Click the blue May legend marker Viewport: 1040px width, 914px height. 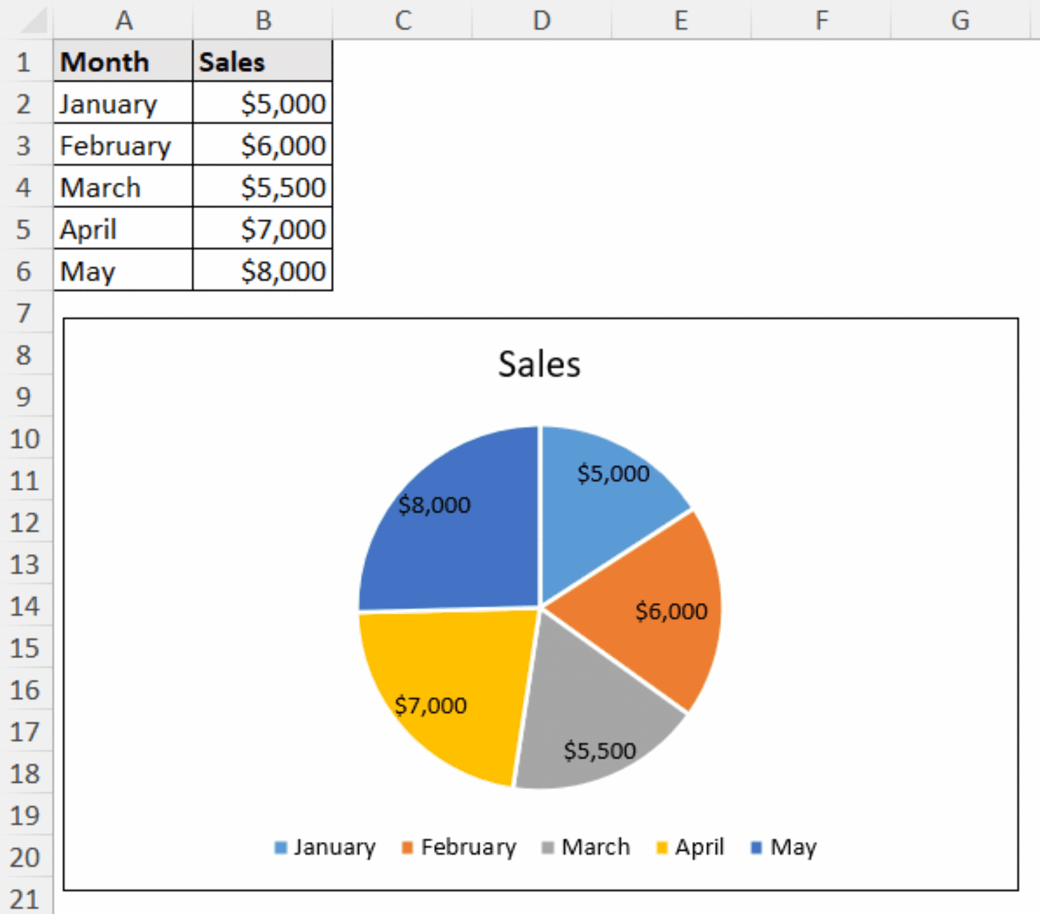click(757, 846)
